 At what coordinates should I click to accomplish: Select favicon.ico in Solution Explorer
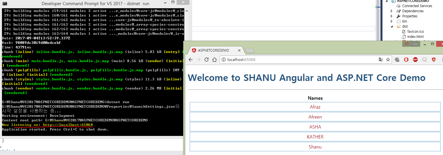pyautogui.click(x=415, y=32)
